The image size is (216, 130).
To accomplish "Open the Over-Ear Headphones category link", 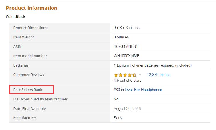I will 143,90.
